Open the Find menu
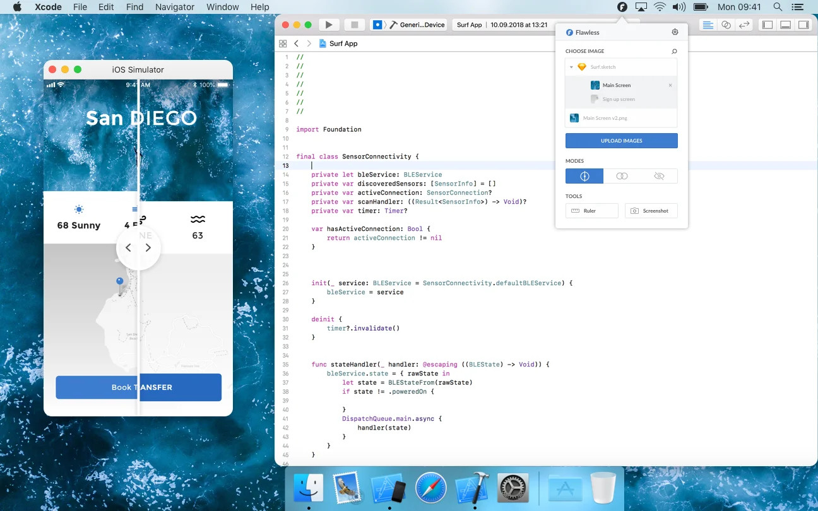Image resolution: width=818 pixels, height=511 pixels. coord(134,7)
